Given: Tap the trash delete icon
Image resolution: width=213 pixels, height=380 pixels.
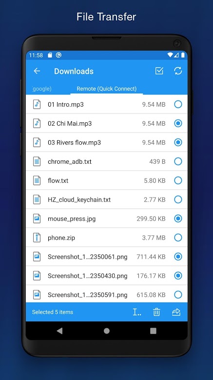Looking at the screenshot, I should 156,312.
